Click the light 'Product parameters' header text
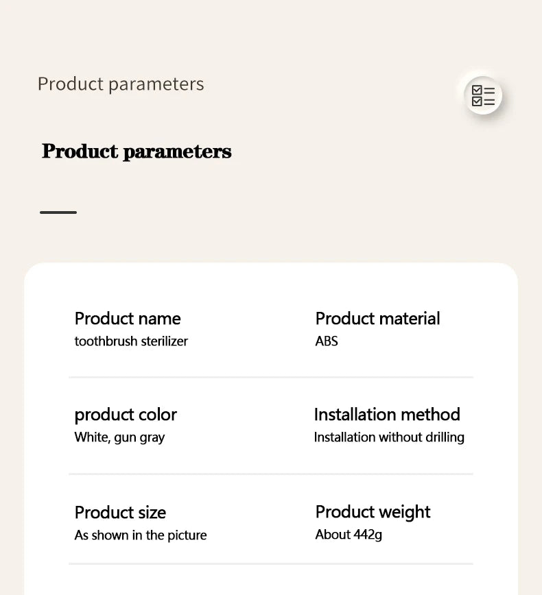The height and width of the screenshot is (595, 542). 121,84
